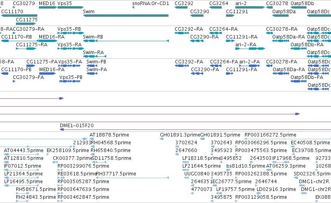Open transcript Swim-RB
Viewport: 331px width, 203px height.
(126, 41)
